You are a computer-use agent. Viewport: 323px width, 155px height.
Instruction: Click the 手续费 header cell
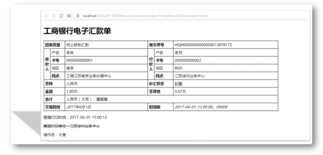coord(160,91)
